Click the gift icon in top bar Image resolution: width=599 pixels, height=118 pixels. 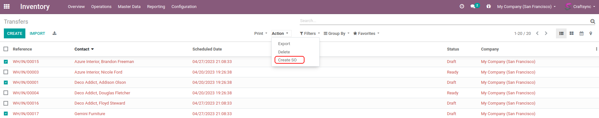pyautogui.click(x=489, y=6)
